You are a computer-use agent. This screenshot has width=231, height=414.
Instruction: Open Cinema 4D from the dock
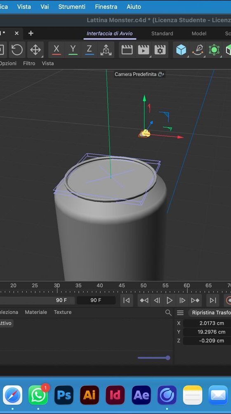[x=167, y=395]
